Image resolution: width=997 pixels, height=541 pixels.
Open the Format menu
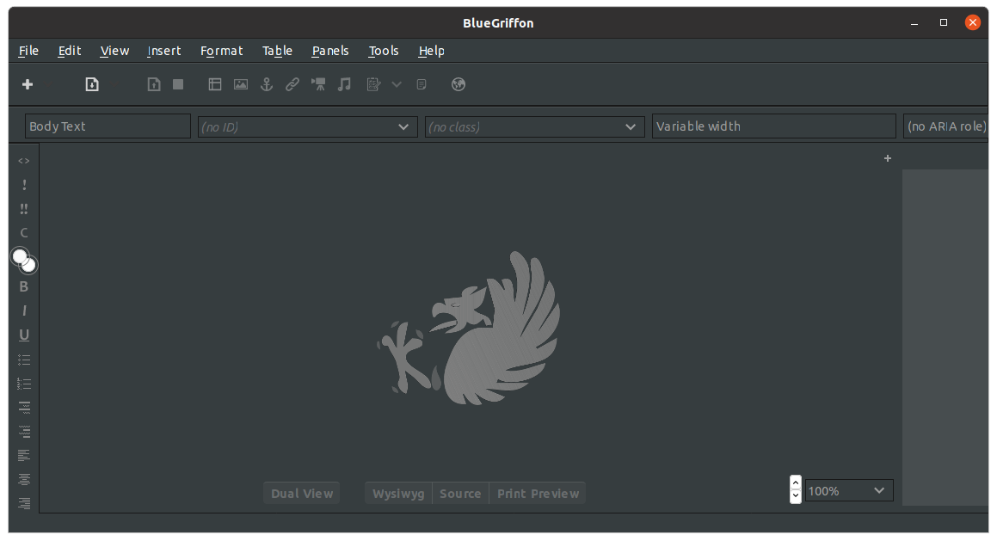(x=221, y=51)
